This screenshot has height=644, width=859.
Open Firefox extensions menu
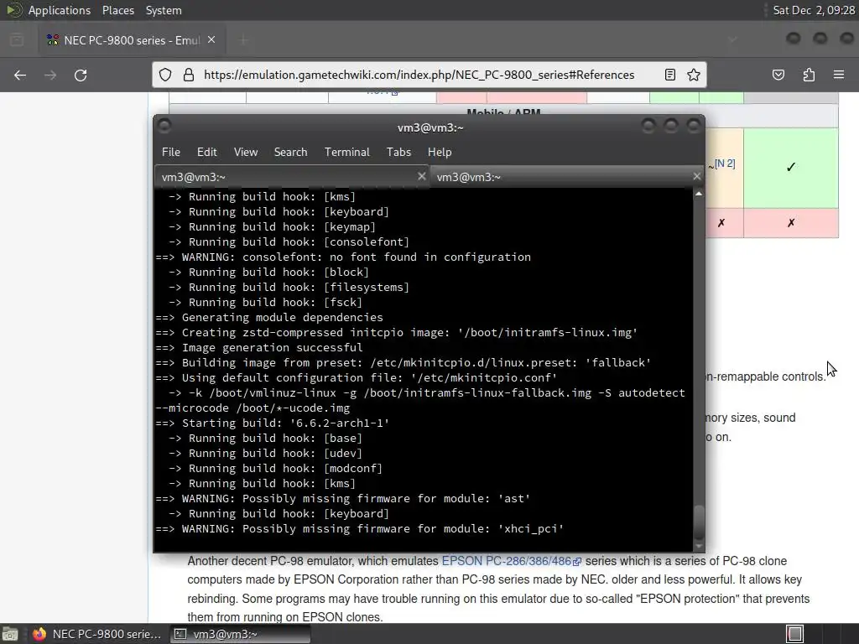[809, 75]
